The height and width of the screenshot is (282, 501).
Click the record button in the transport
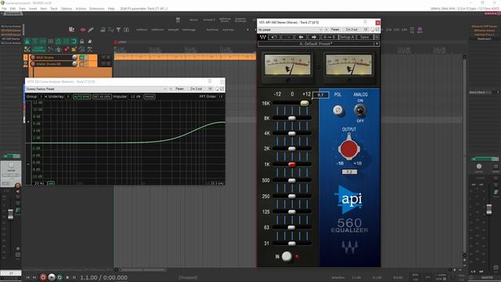(43, 277)
